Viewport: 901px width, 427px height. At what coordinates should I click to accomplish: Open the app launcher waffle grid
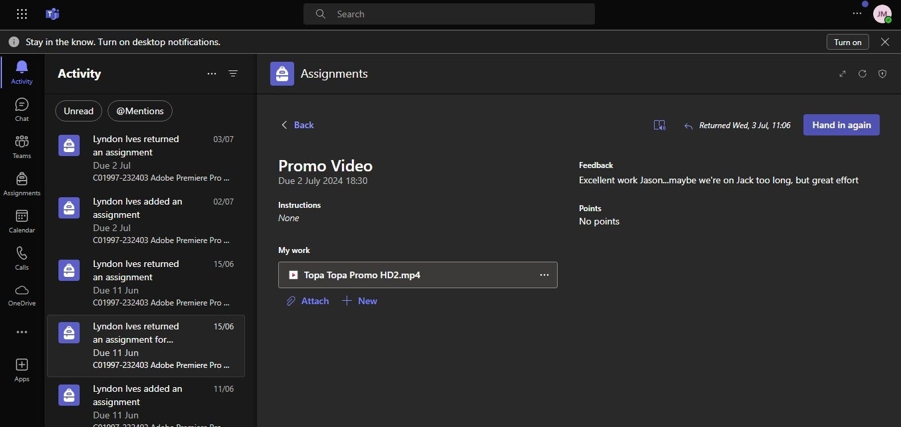click(x=22, y=14)
